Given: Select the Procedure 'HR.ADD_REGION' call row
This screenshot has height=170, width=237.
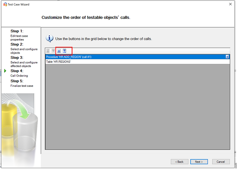Looking at the screenshot, I should click(137, 57).
